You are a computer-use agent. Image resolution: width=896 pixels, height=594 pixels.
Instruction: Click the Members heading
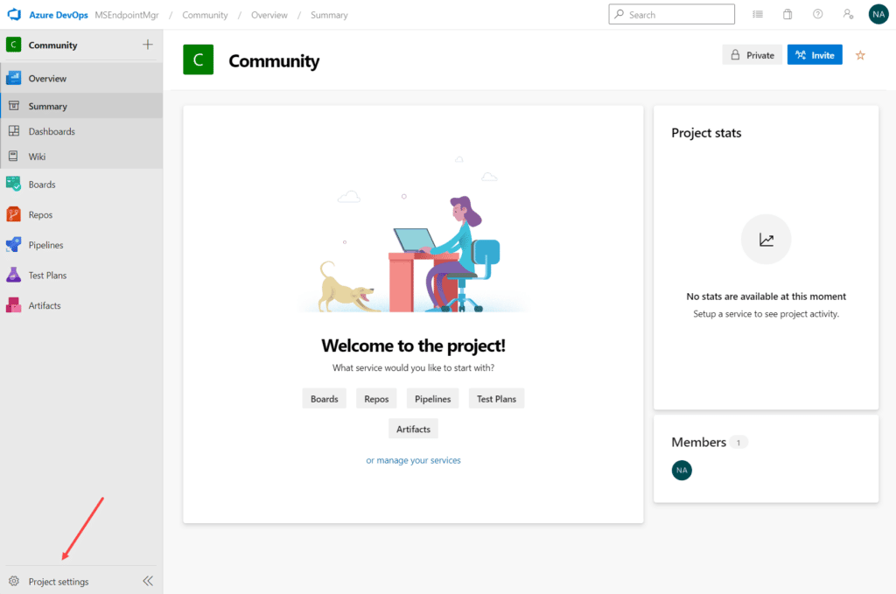point(699,442)
